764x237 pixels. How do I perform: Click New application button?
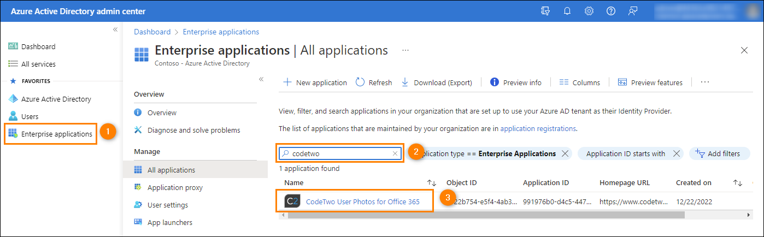(x=315, y=82)
